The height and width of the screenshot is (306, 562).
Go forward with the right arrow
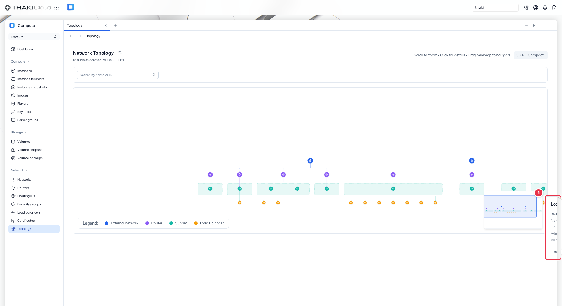[80, 36]
